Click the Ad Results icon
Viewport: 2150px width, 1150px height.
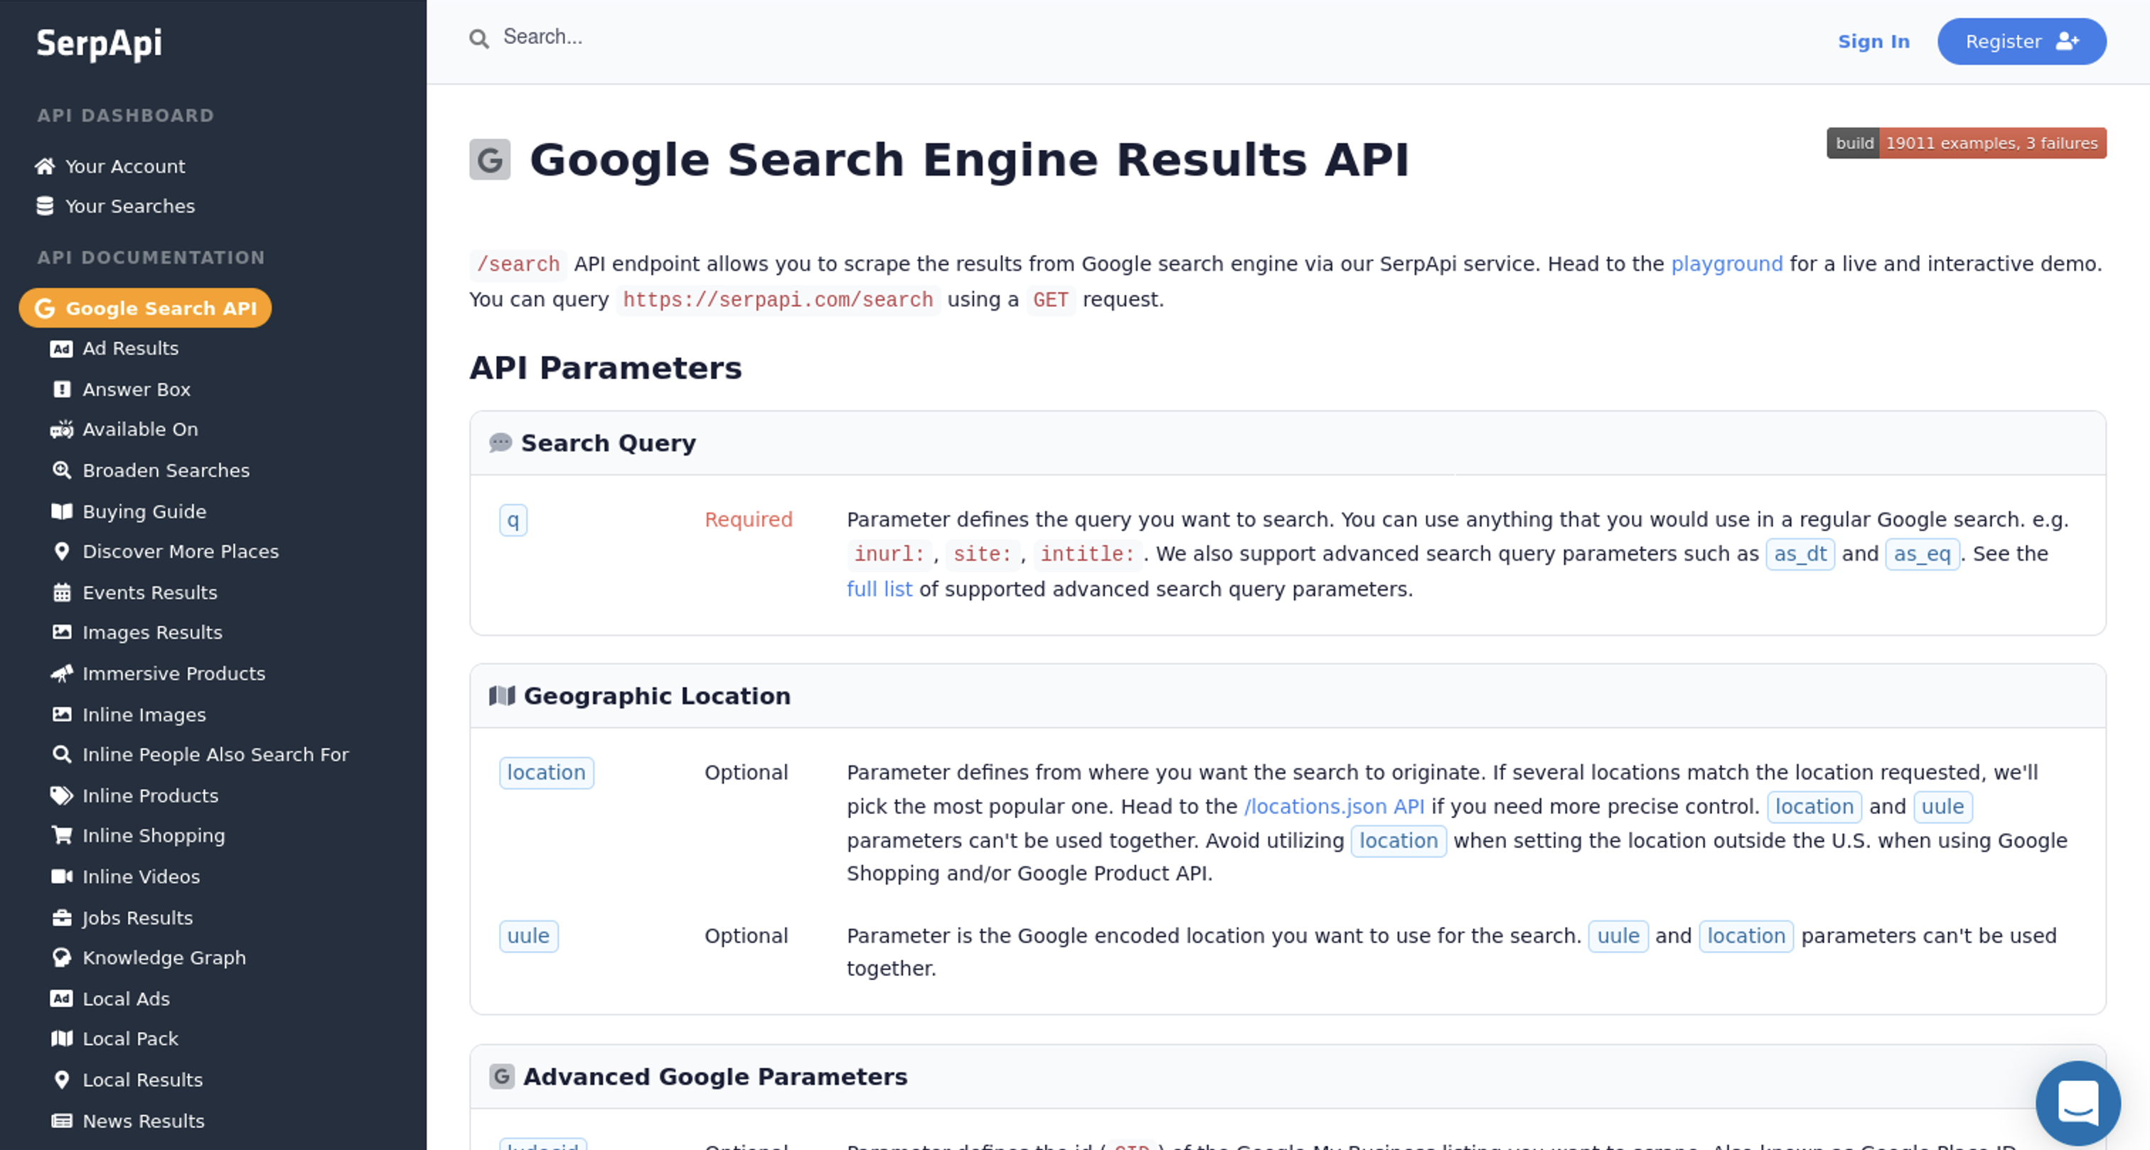(61, 349)
